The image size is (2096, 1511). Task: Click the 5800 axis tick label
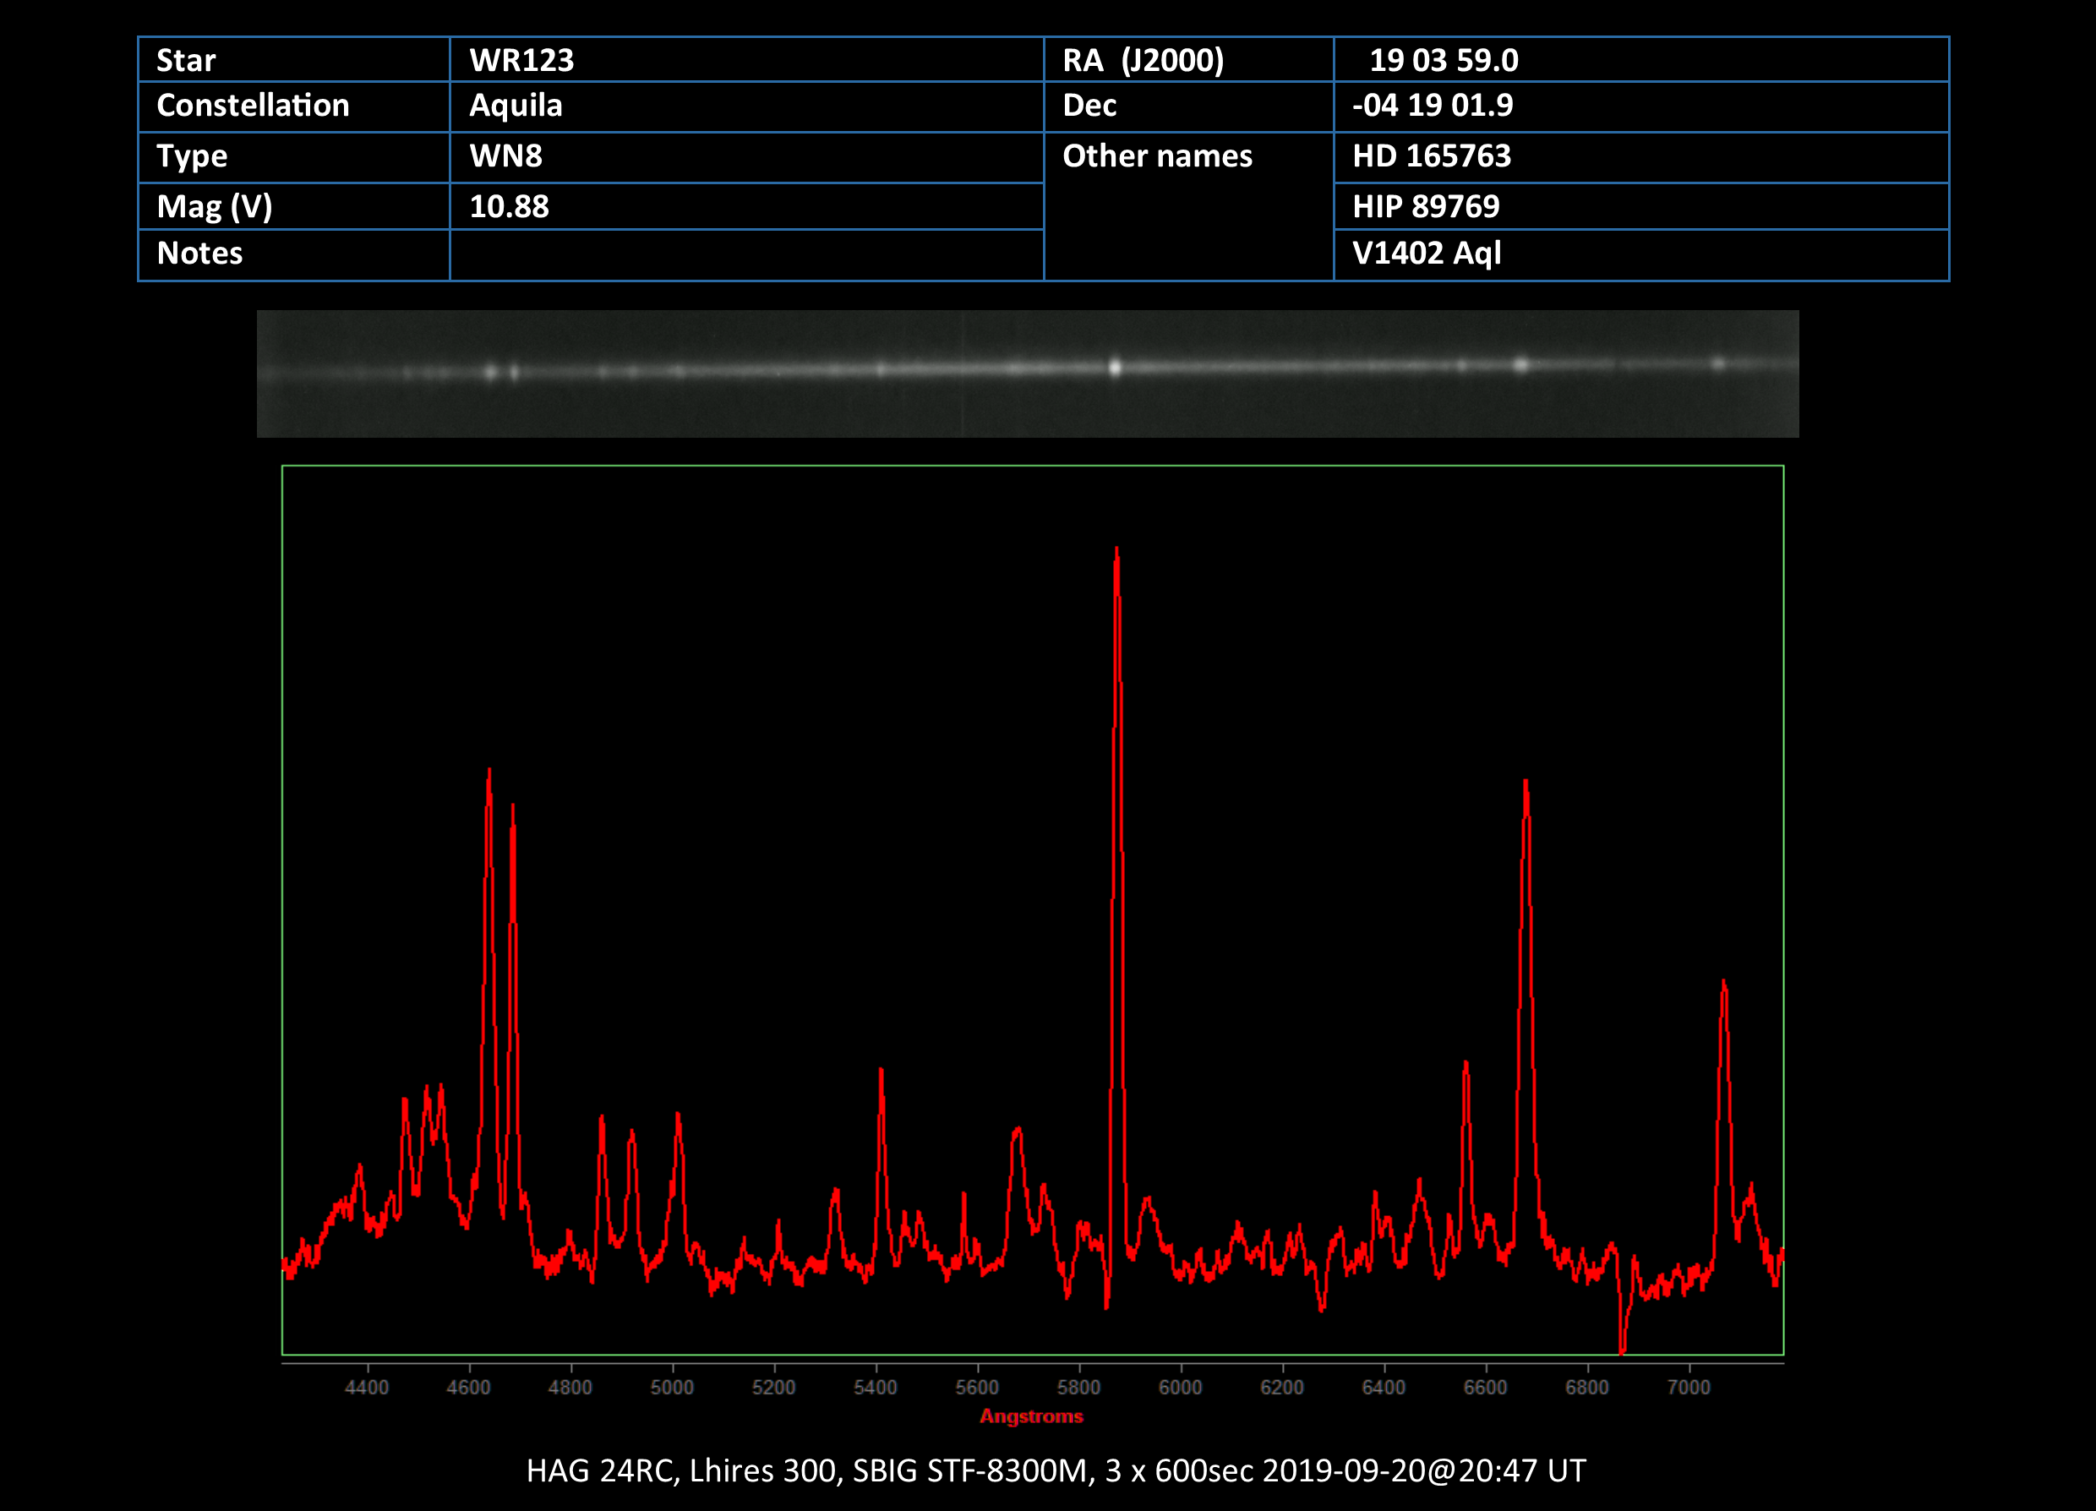(1078, 1387)
